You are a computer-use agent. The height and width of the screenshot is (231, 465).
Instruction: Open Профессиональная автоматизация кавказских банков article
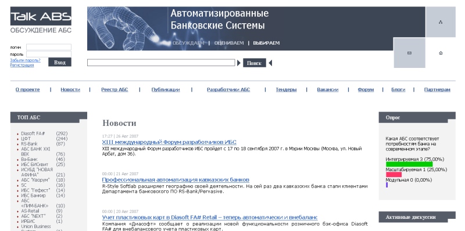pyautogui.click(x=176, y=180)
